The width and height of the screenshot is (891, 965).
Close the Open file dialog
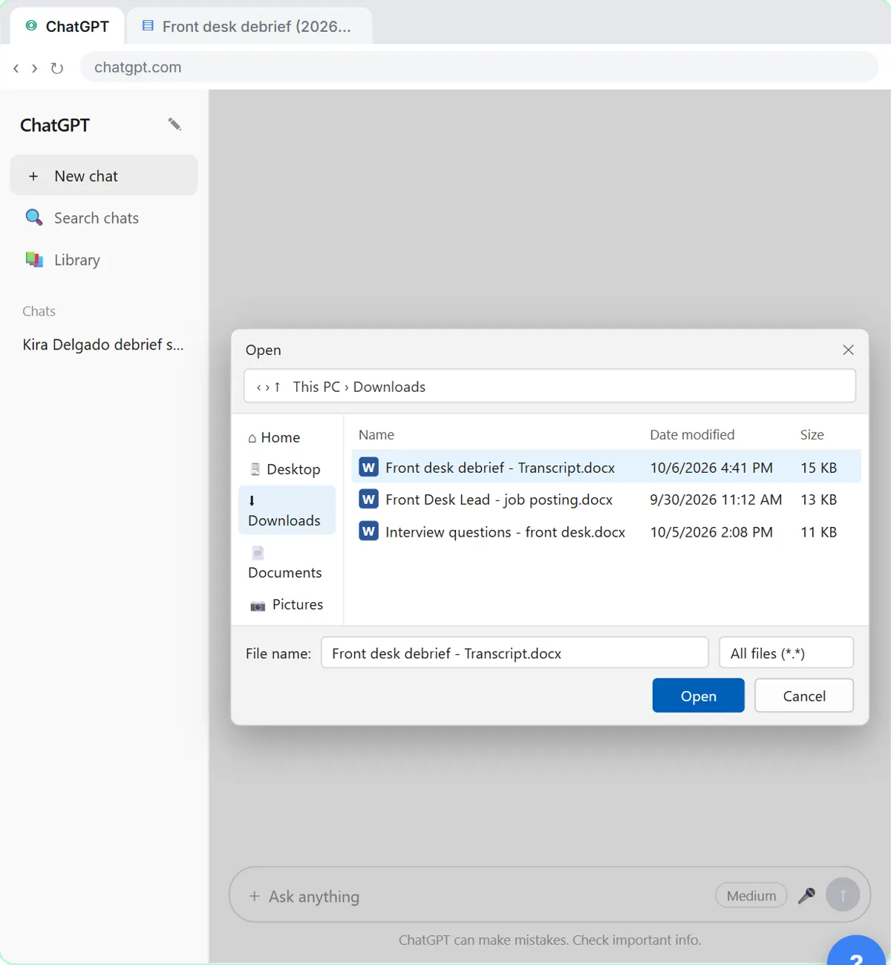849,350
